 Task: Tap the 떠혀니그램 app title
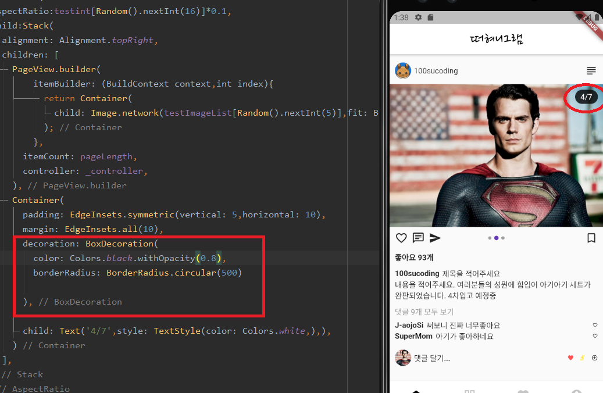point(496,38)
